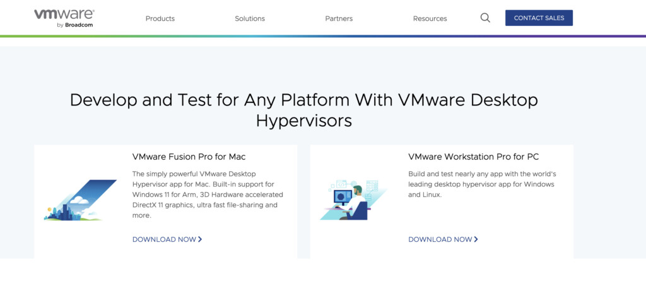This screenshot has height=305, width=646.
Task: Click the Fusion Pro city skyline illustration
Action: tap(80, 200)
